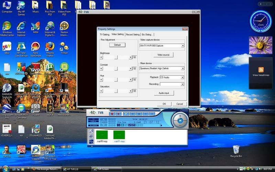Select the TV input source in TVR panel
Image resolution: width=275 pixels, height=172 pixels.
(x=93, y=119)
